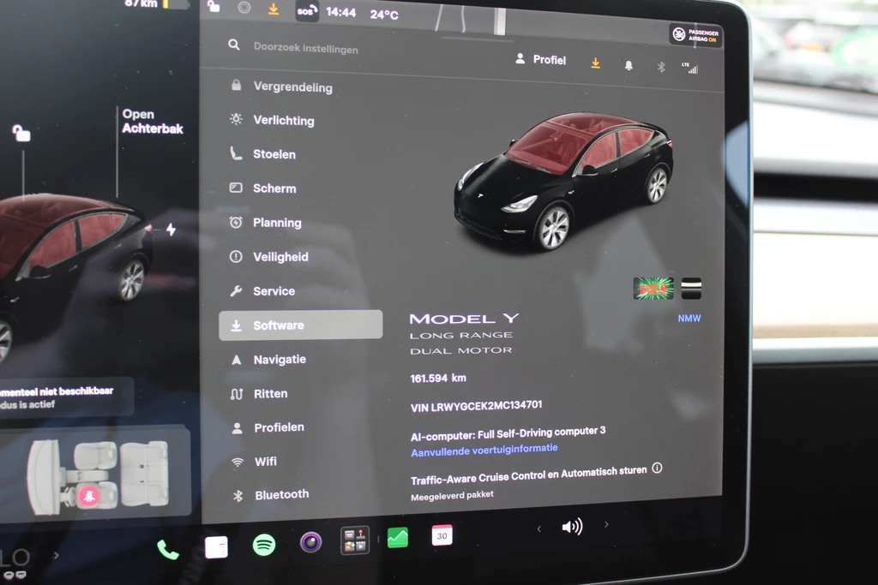Open the phone app in the dock

(x=167, y=550)
